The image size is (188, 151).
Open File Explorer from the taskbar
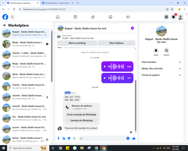82,148
